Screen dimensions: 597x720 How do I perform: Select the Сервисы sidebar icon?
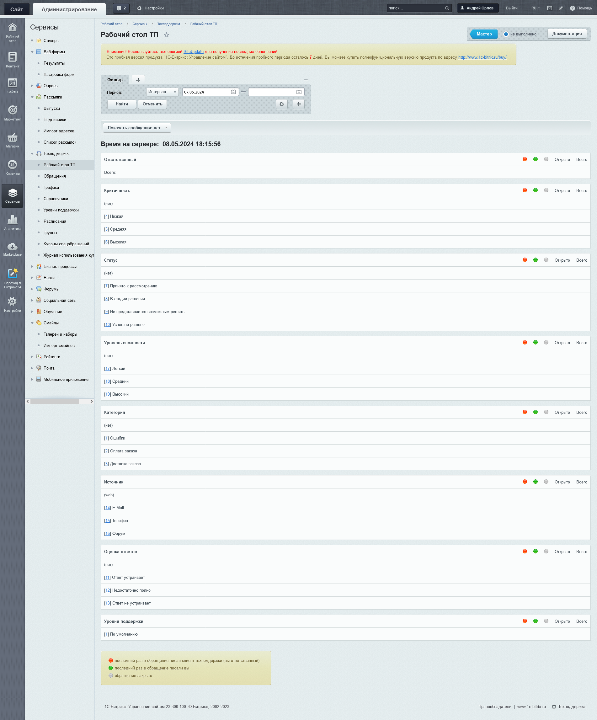pos(12,196)
